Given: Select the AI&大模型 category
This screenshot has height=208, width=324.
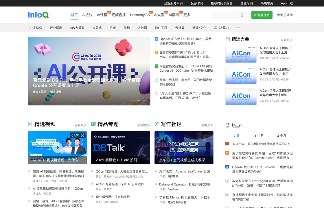Looking at the screenshot, I should click(77, 28).
